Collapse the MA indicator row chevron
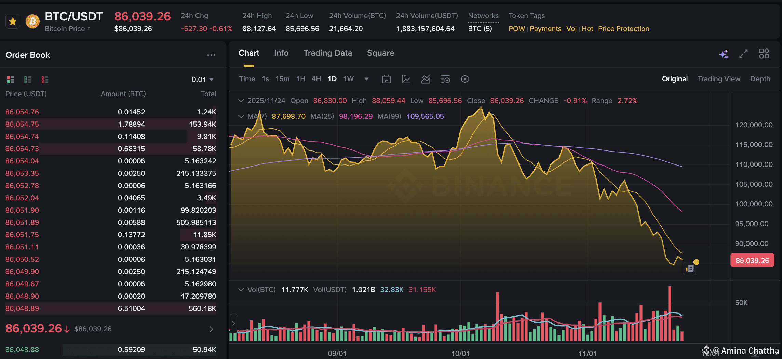 click(x=241, y=116)
